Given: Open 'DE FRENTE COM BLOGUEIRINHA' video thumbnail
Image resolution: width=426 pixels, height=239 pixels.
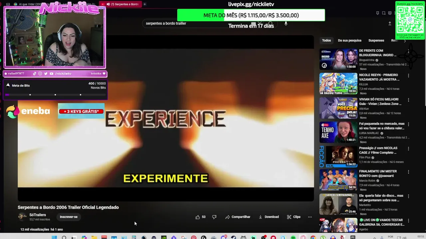Looking at the screenshot, I should [338, 59].
